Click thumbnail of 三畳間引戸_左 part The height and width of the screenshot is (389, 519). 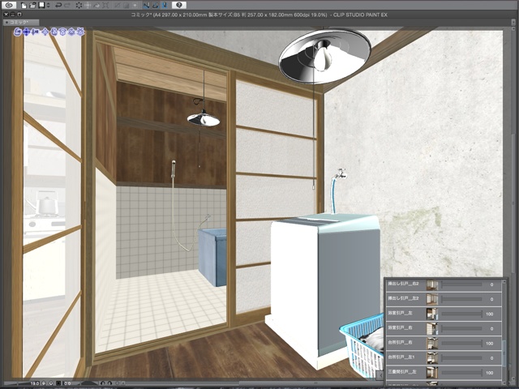pos(432,373)
